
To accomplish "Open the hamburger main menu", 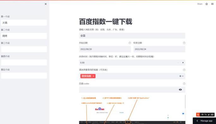I will pyautogui.click(x=212, y=4).
